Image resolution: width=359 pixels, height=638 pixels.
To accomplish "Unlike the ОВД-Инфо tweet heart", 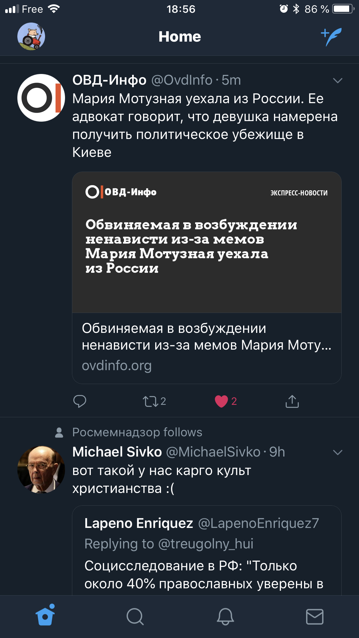I will pos(222,401).
